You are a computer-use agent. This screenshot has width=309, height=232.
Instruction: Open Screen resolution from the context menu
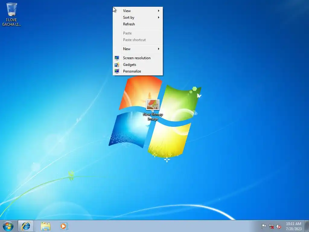click(x=138, y=58)
